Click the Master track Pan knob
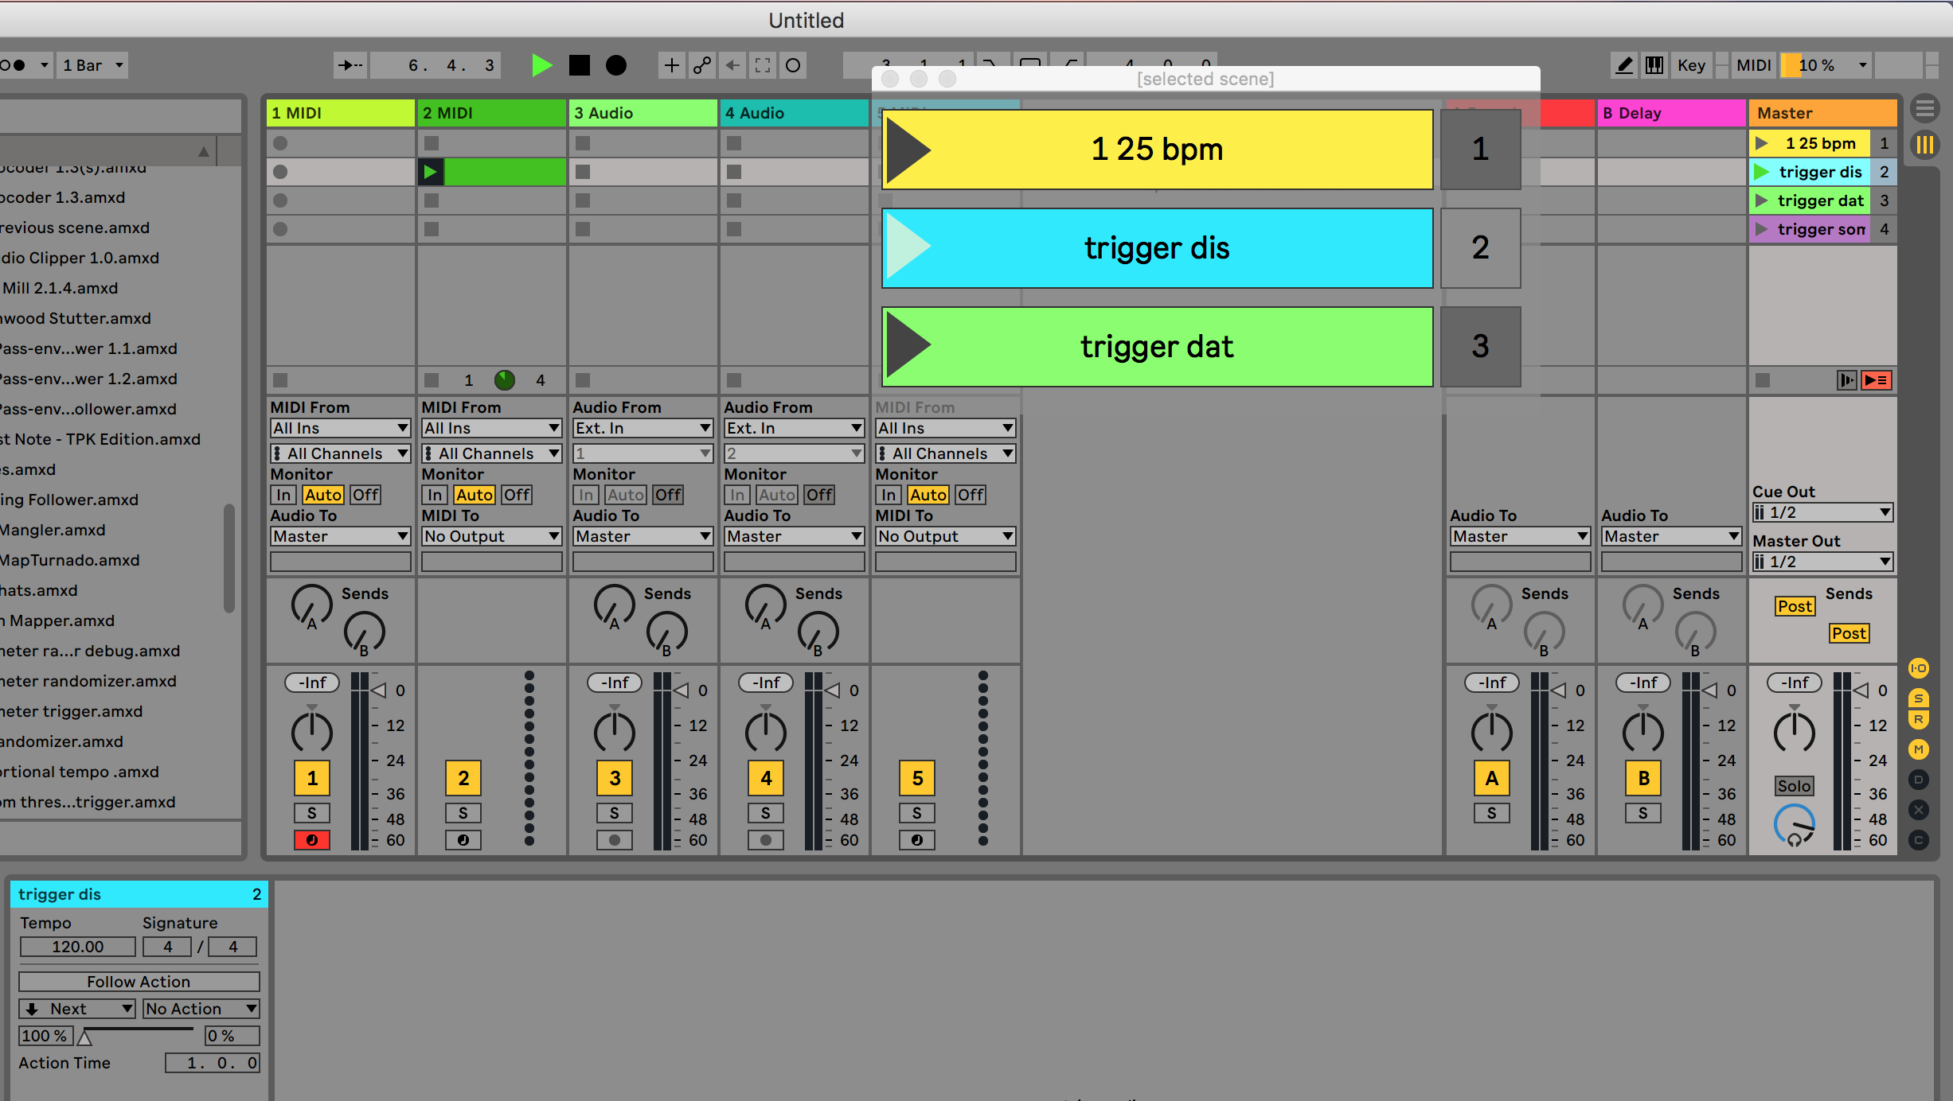This screenshot has width=1953, height=1101. [x=1794, y=732]
